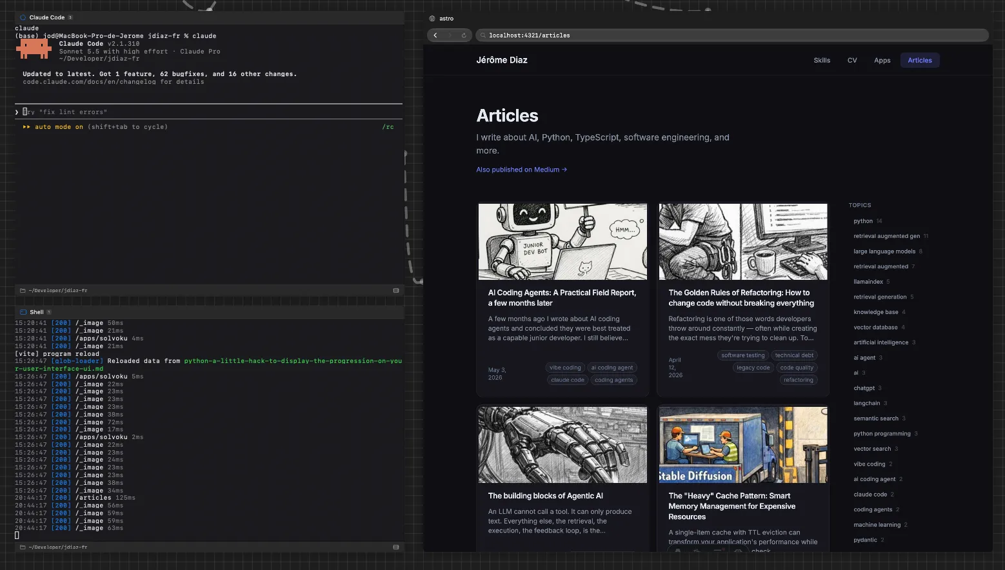Open The building blocks of Agentic AI article
The width and height of the screenshot is (1005, 570).
point(545,496)
